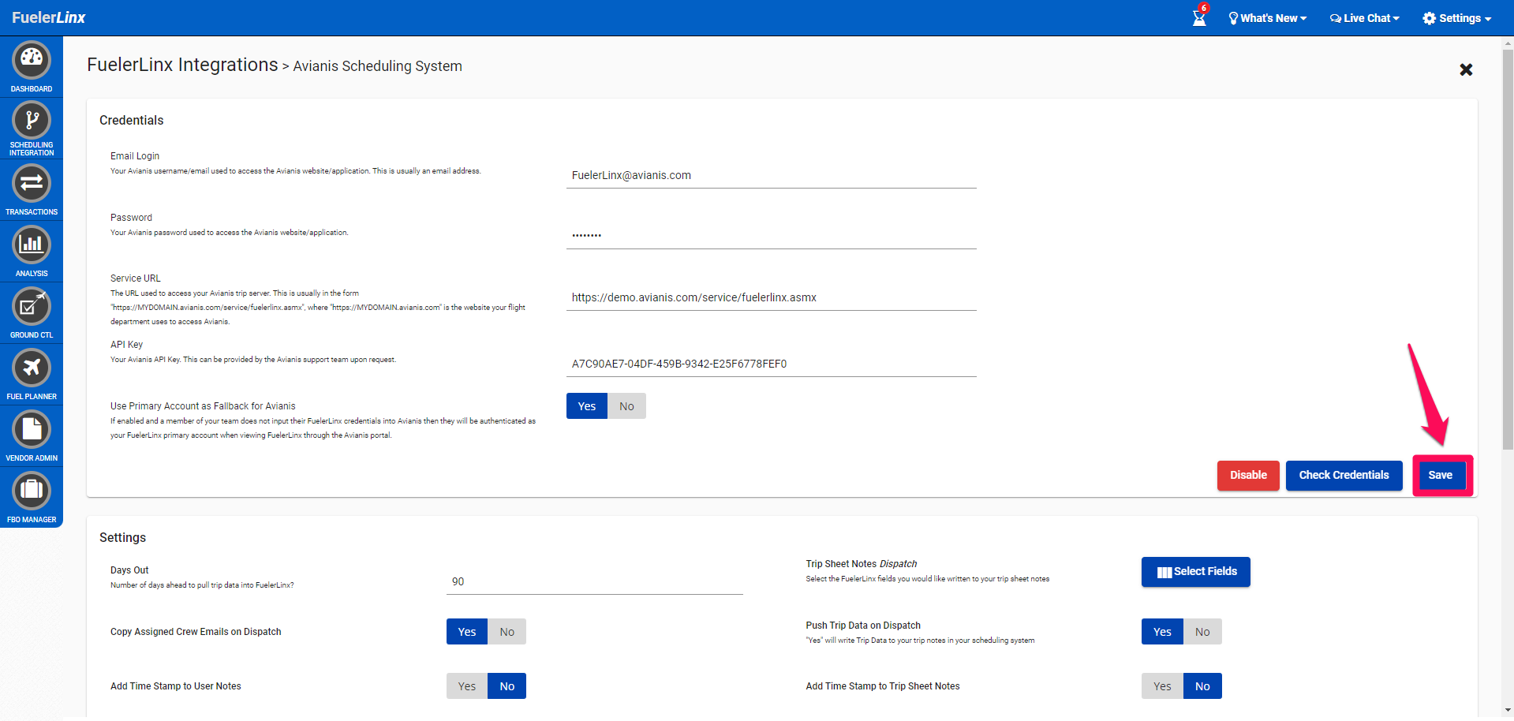Click the red Disable button
1514x721 pixels.
click(x=1248, y=476)
